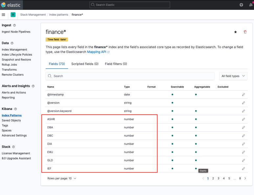Click the @timestamp field name
This screenshot has height=195, width=254.
coord(56,95)
